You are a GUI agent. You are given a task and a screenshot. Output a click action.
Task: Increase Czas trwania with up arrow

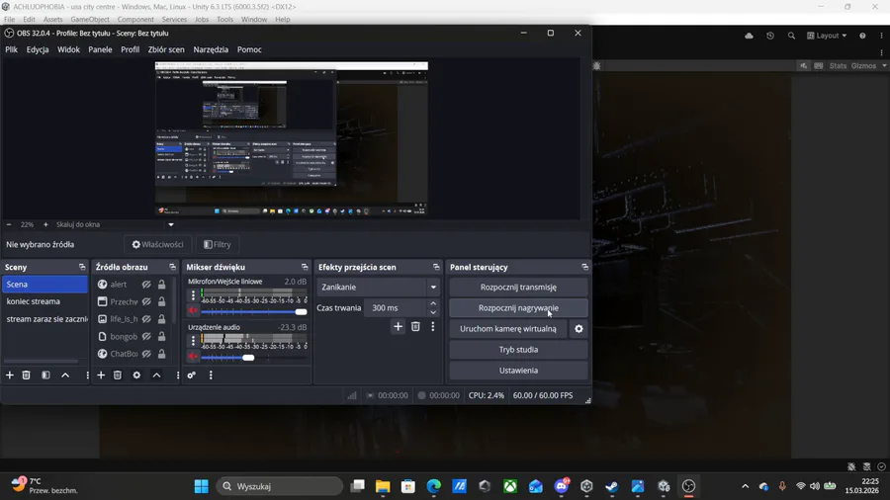433,304
